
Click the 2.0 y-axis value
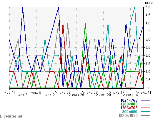[x=148, y=56]
